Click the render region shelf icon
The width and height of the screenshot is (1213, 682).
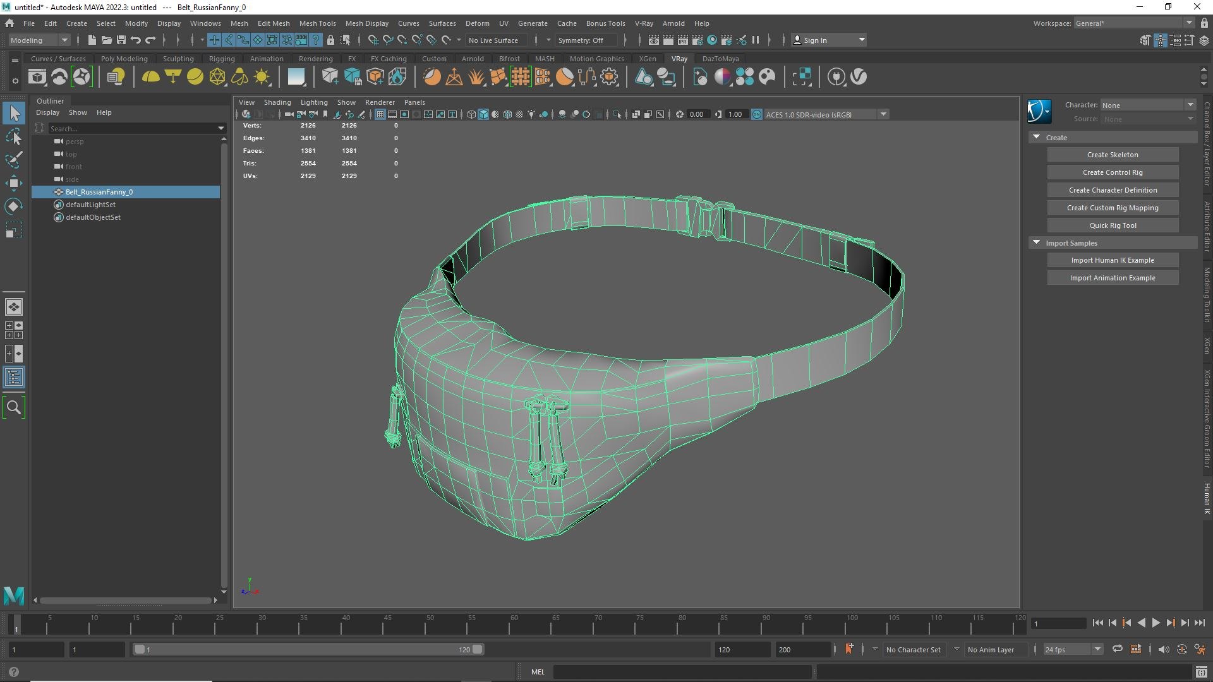tap(802, 77)
